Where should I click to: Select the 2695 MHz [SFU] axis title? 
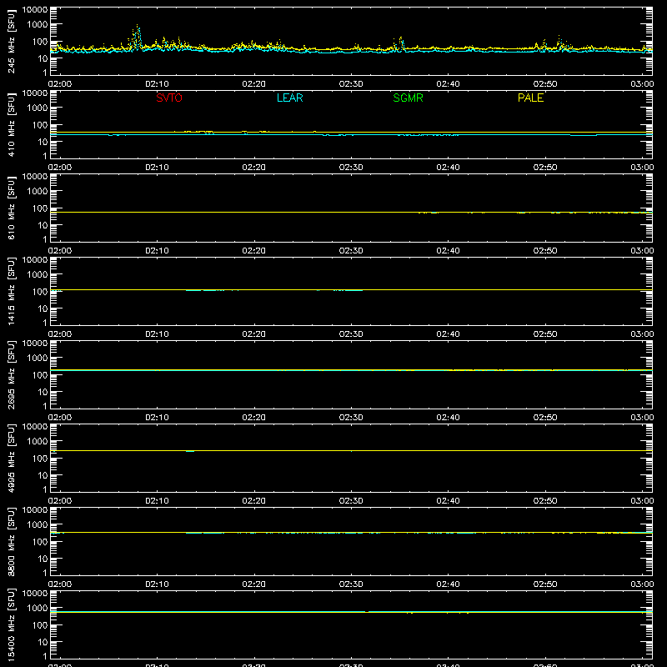[x=11, y=374]
